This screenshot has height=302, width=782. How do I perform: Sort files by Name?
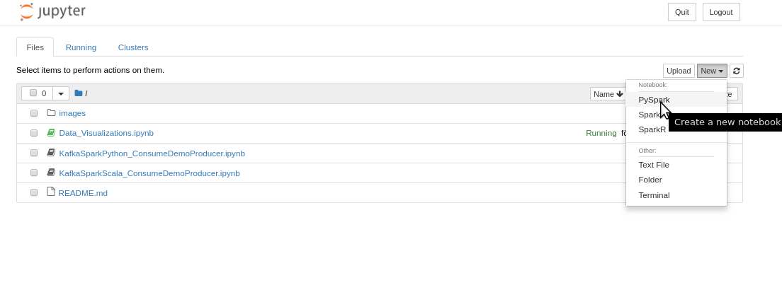click(x=608, y=93)
